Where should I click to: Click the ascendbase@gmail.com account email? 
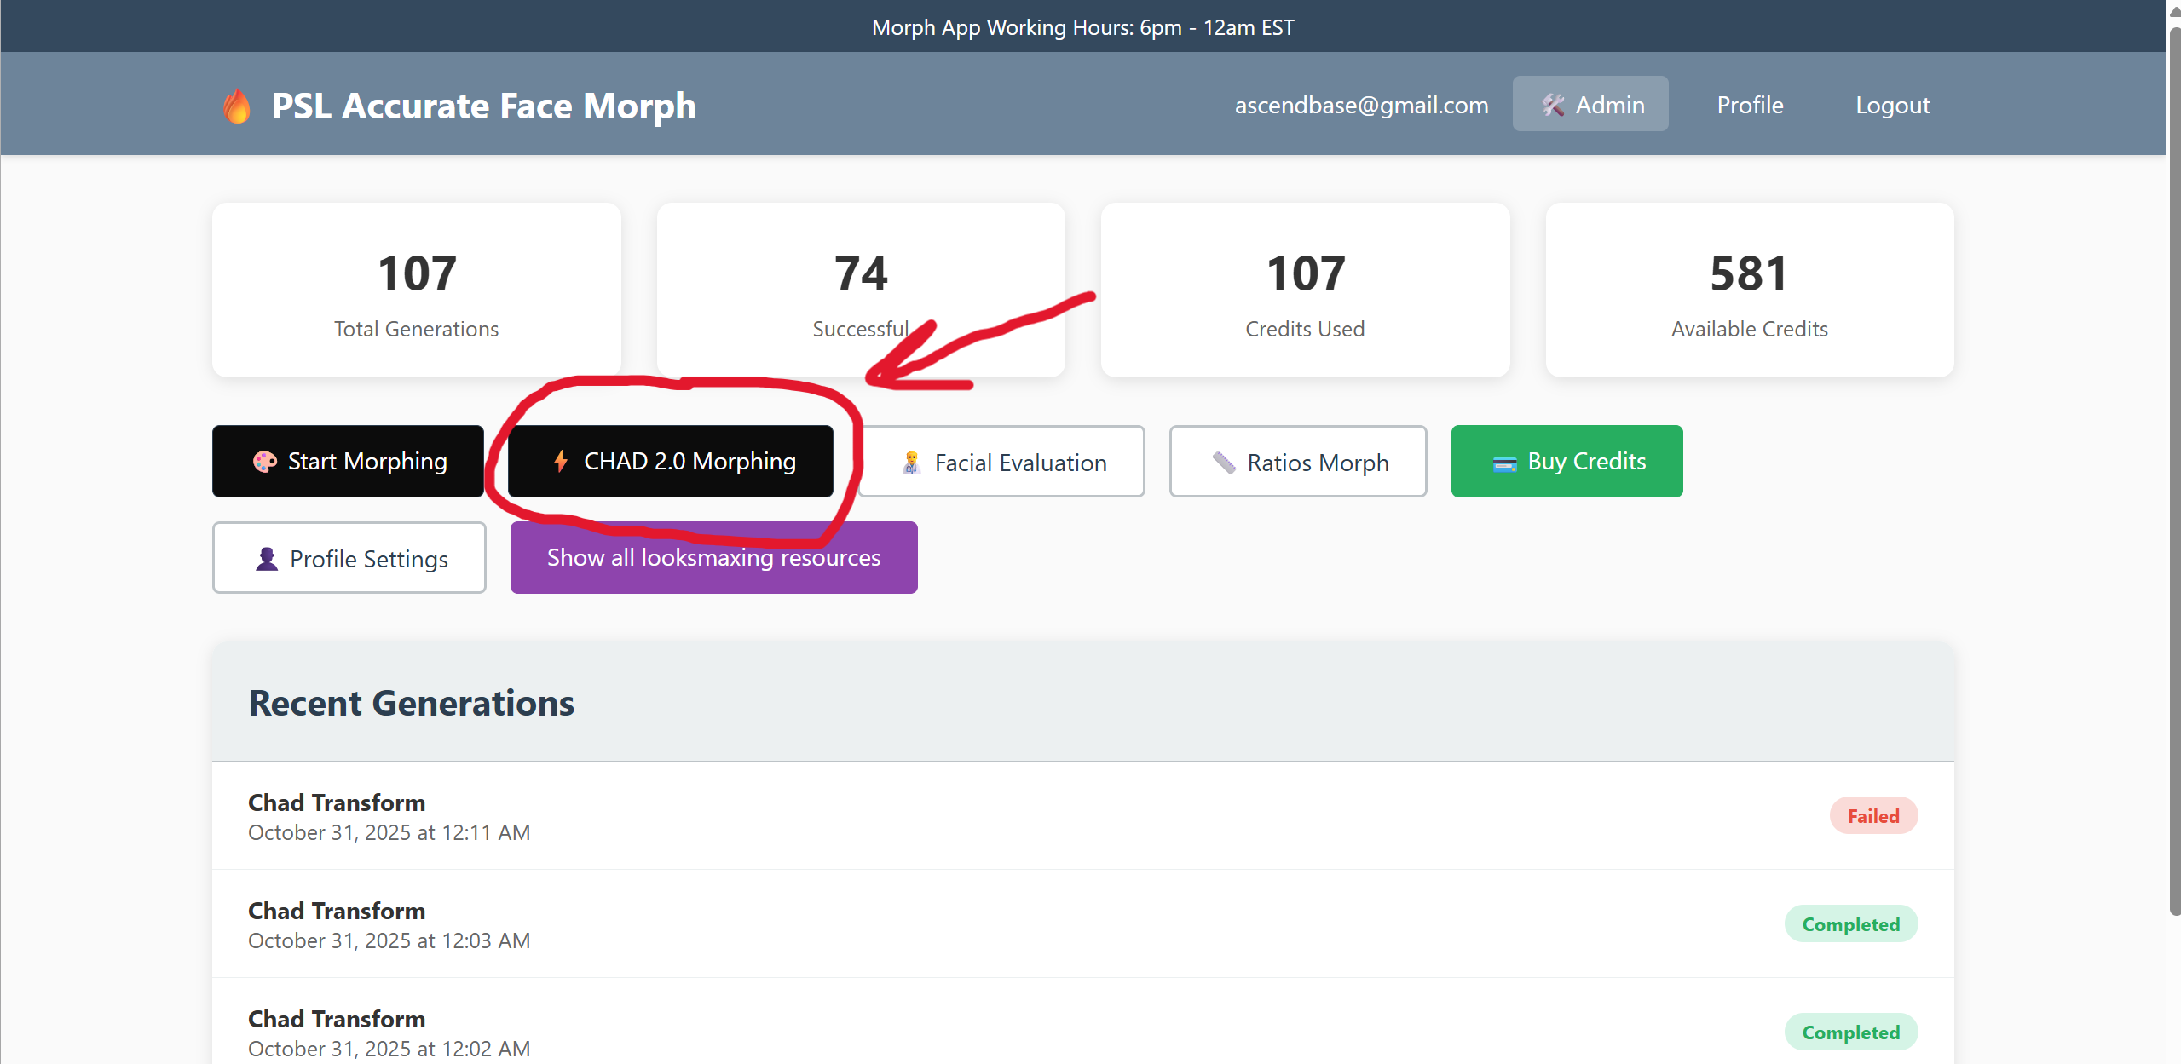[1361, 105]
